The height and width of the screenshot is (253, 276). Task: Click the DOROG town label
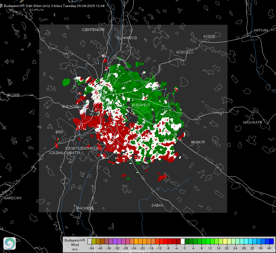point(37,10)
